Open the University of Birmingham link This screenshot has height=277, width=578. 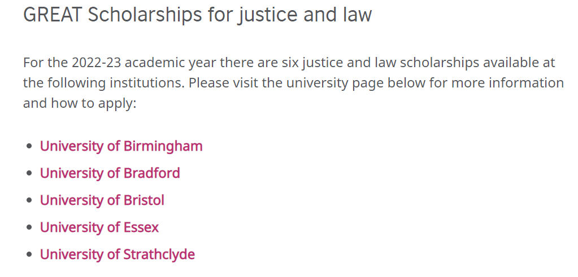coord(121,146)
